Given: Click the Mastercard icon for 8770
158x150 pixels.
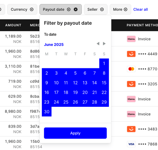Looking at the screenshot, I should tap(131, 69).
